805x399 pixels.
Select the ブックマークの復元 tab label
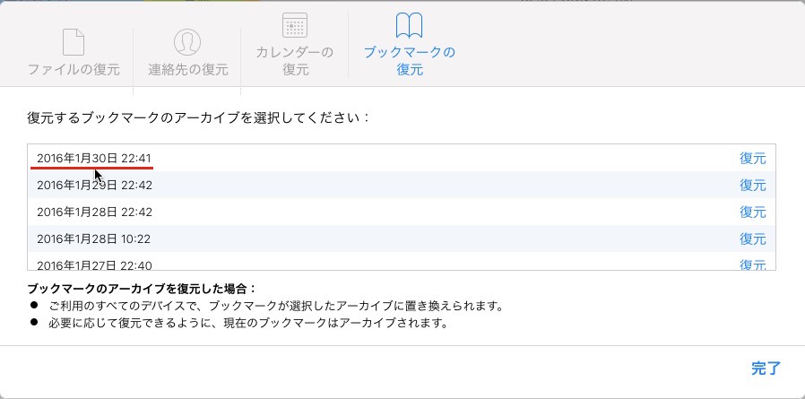(409, 60)
